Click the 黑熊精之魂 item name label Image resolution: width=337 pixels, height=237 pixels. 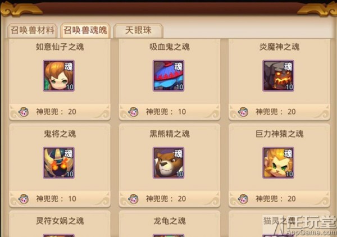point(170,134)
